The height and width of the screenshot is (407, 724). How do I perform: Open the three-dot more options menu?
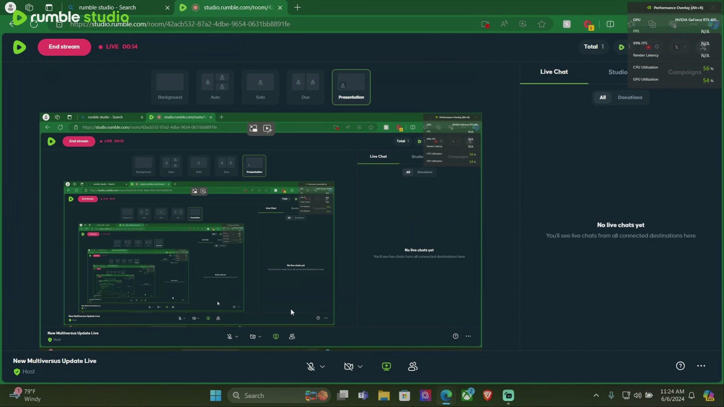tap(701, 366)
